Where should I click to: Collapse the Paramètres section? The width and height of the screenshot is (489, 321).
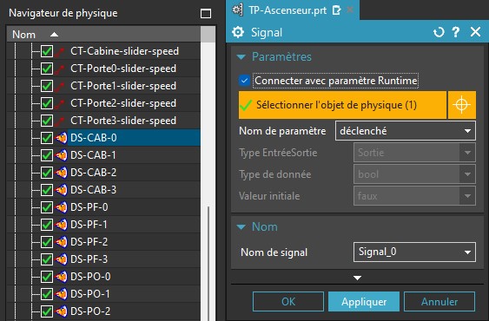241,57
